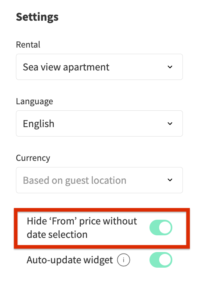Open the Currency dropdown, Based on guest location
The image size is (209, 284).
(99, 180)
